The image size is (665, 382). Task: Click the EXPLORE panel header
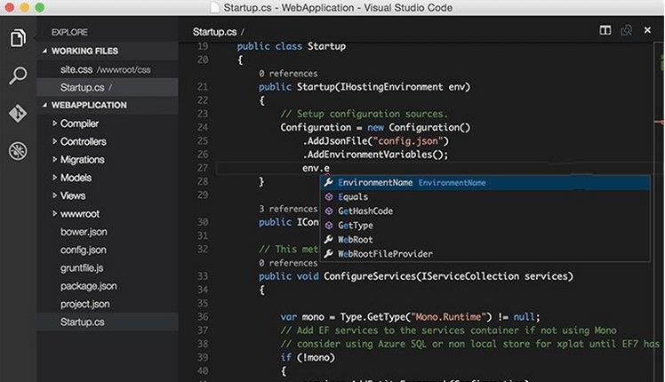click(69, 32)
